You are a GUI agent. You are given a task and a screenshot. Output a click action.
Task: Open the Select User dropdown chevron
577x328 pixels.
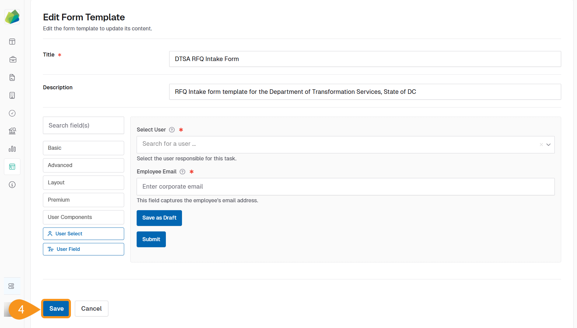tap(549, 145)
